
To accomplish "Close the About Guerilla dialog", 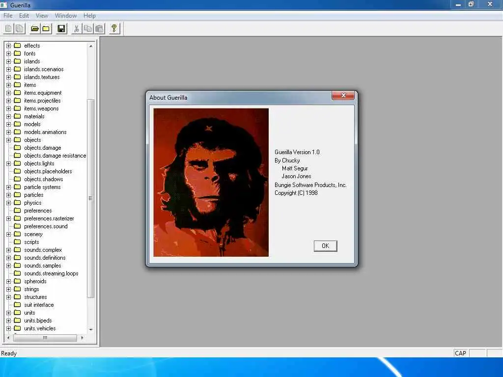I will coord(343,95).
